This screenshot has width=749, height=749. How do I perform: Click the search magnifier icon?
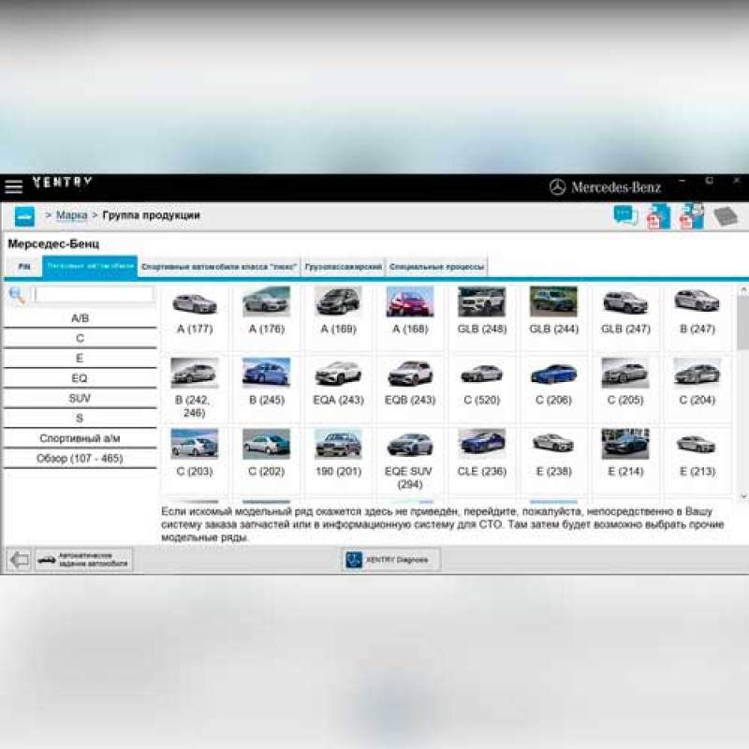point(17,295)
